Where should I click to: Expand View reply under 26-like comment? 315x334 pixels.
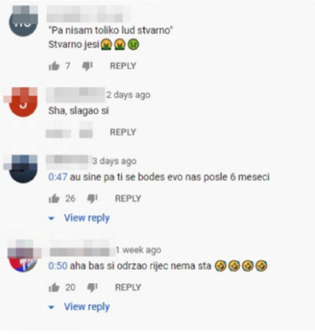pos(87,218)
